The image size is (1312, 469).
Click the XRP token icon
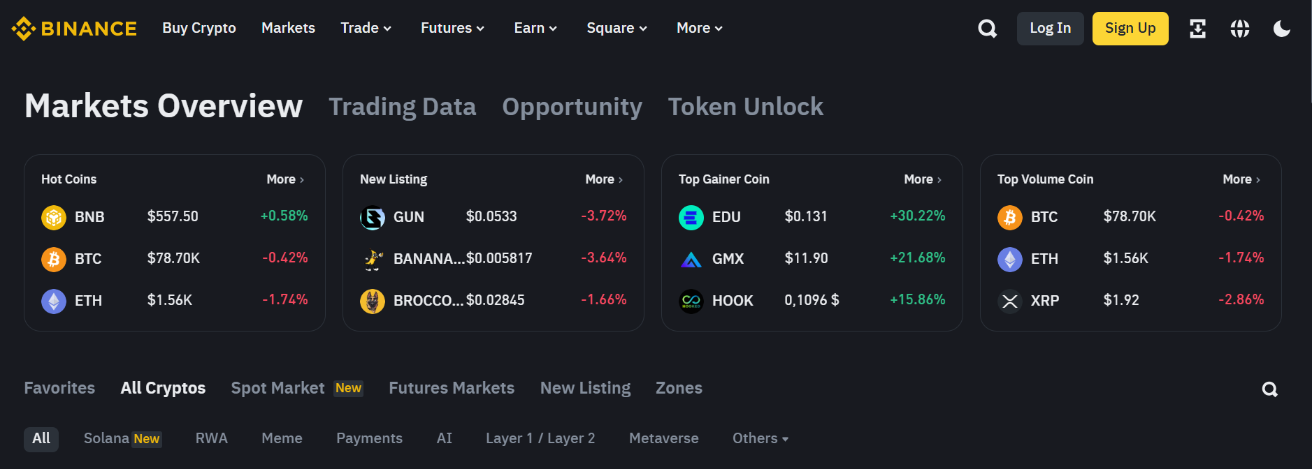point(1010,301)
